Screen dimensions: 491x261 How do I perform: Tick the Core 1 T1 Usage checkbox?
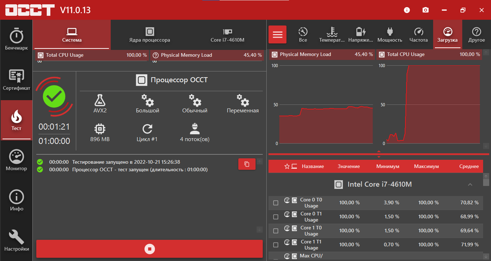click(x=276, y=245)
